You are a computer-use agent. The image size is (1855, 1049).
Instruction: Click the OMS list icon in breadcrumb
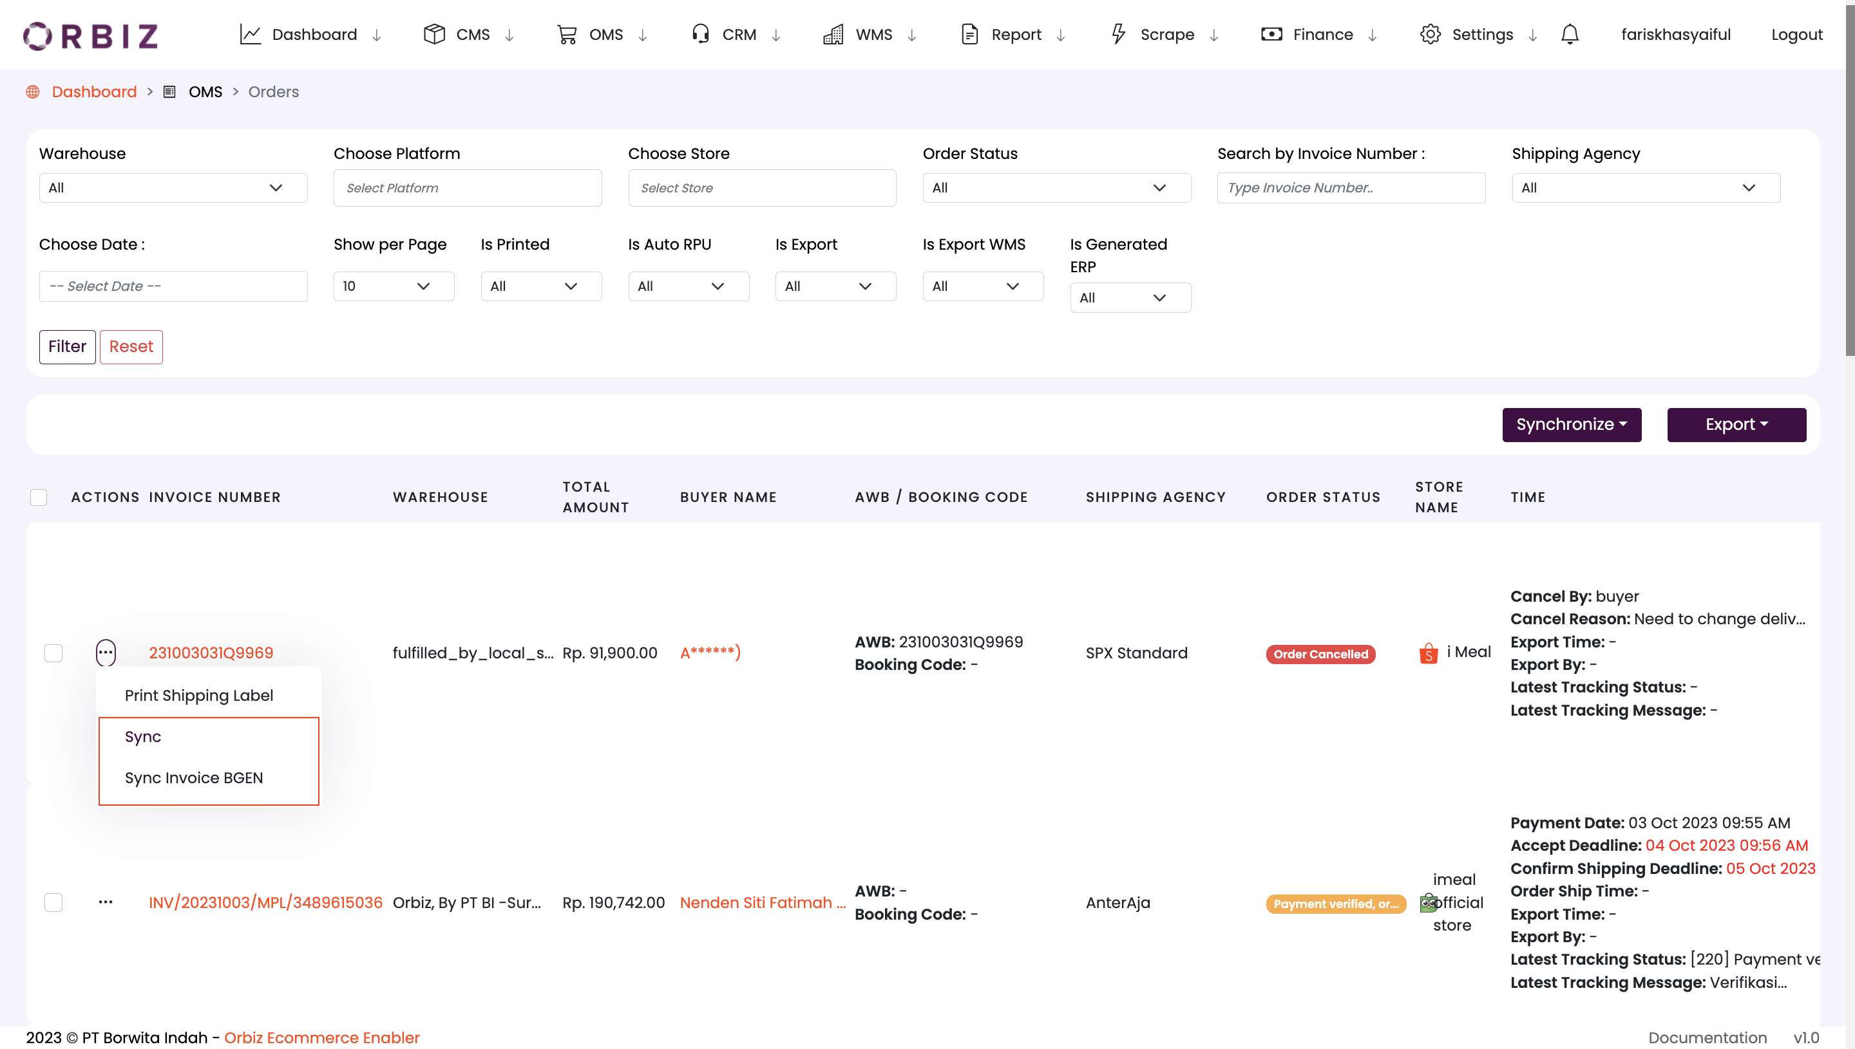169,92
